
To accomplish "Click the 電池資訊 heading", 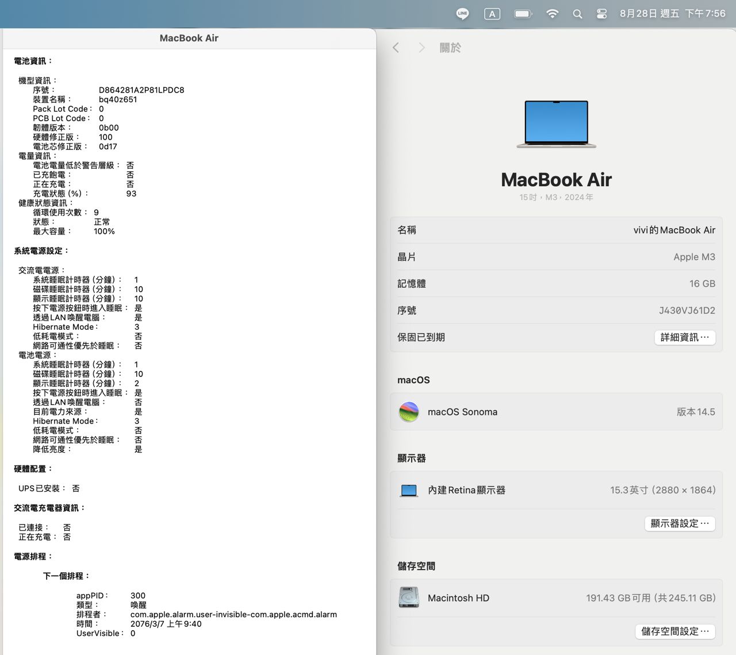I will click(33, 61).
